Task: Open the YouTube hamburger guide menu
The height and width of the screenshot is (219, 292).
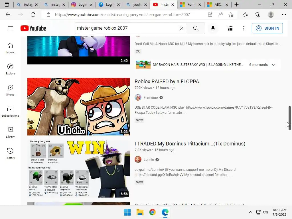Action: [10, 28]
